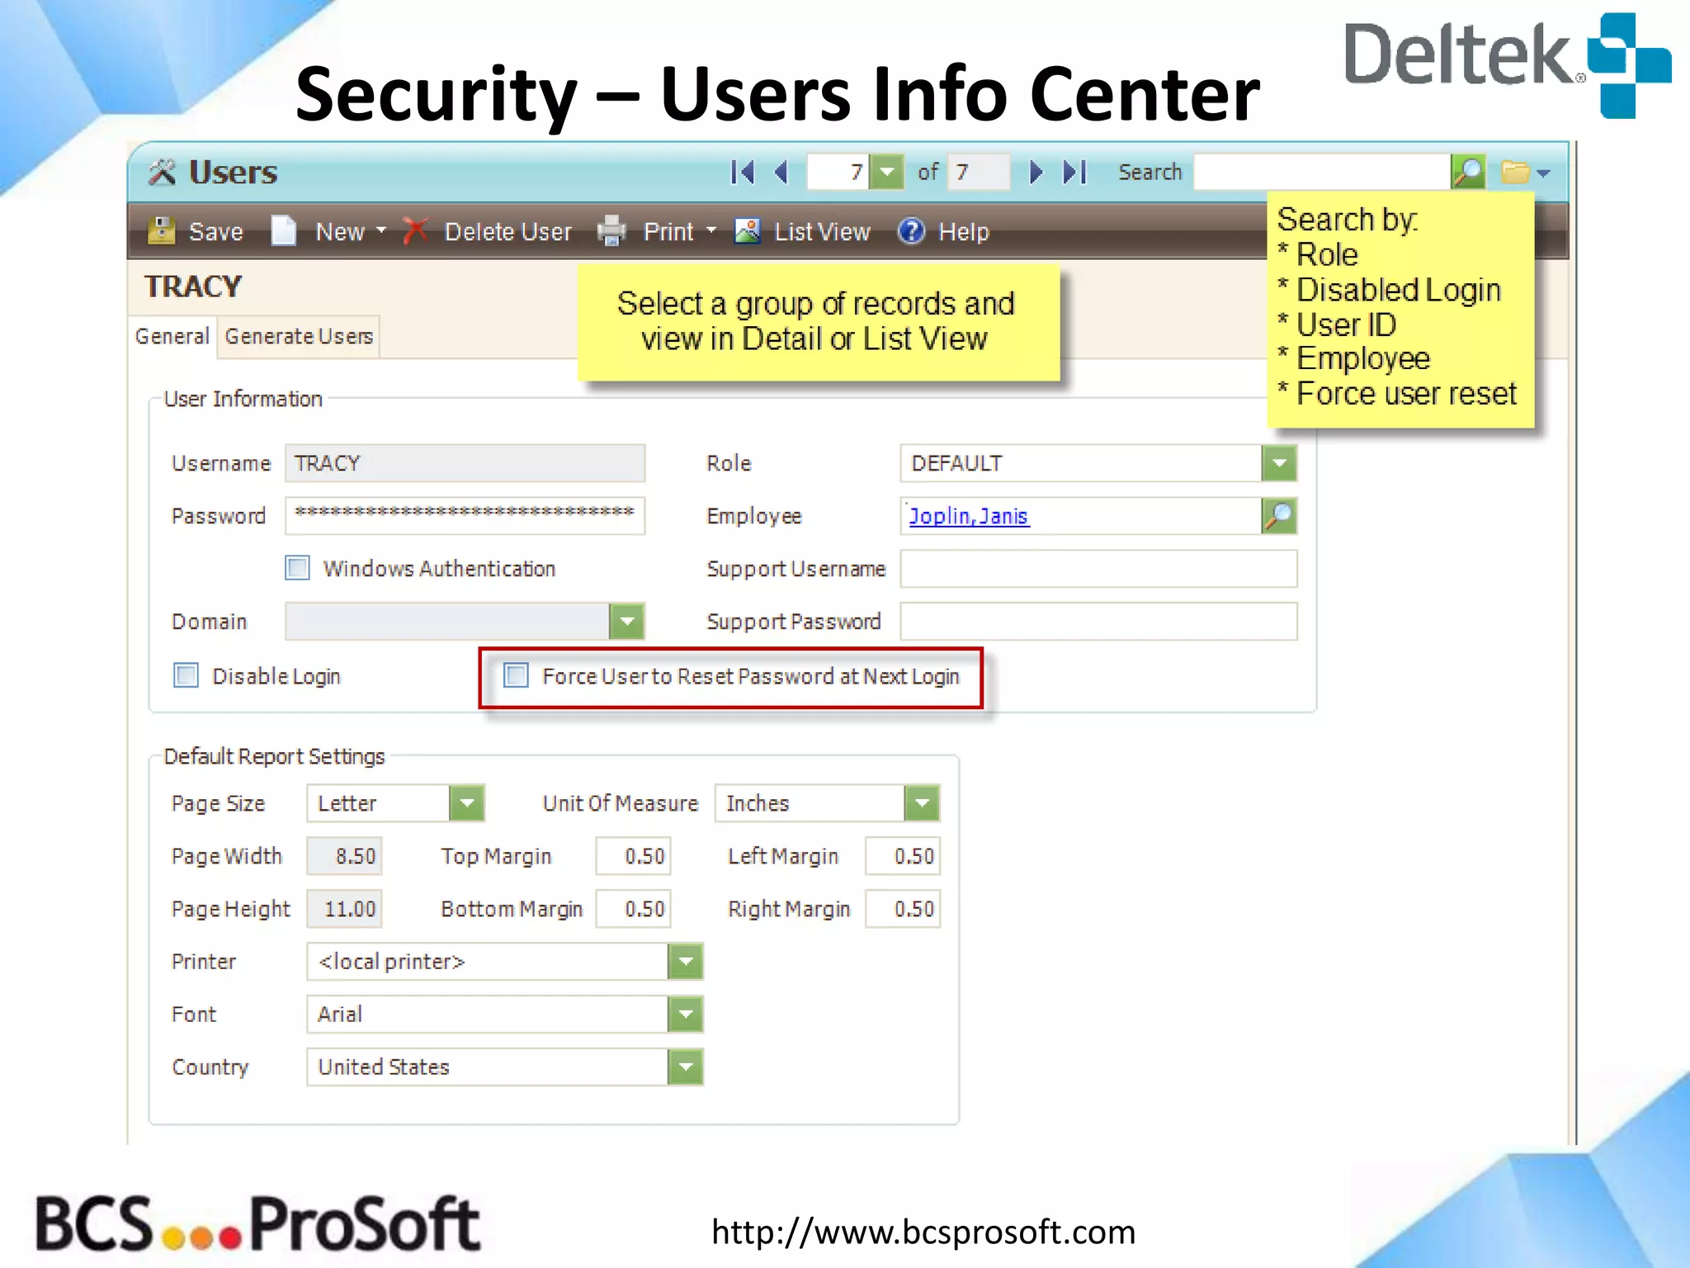This screenshot has width=1690, height=1268.
Task: Expand the New button arrow
Action: (x=381, y=231)
